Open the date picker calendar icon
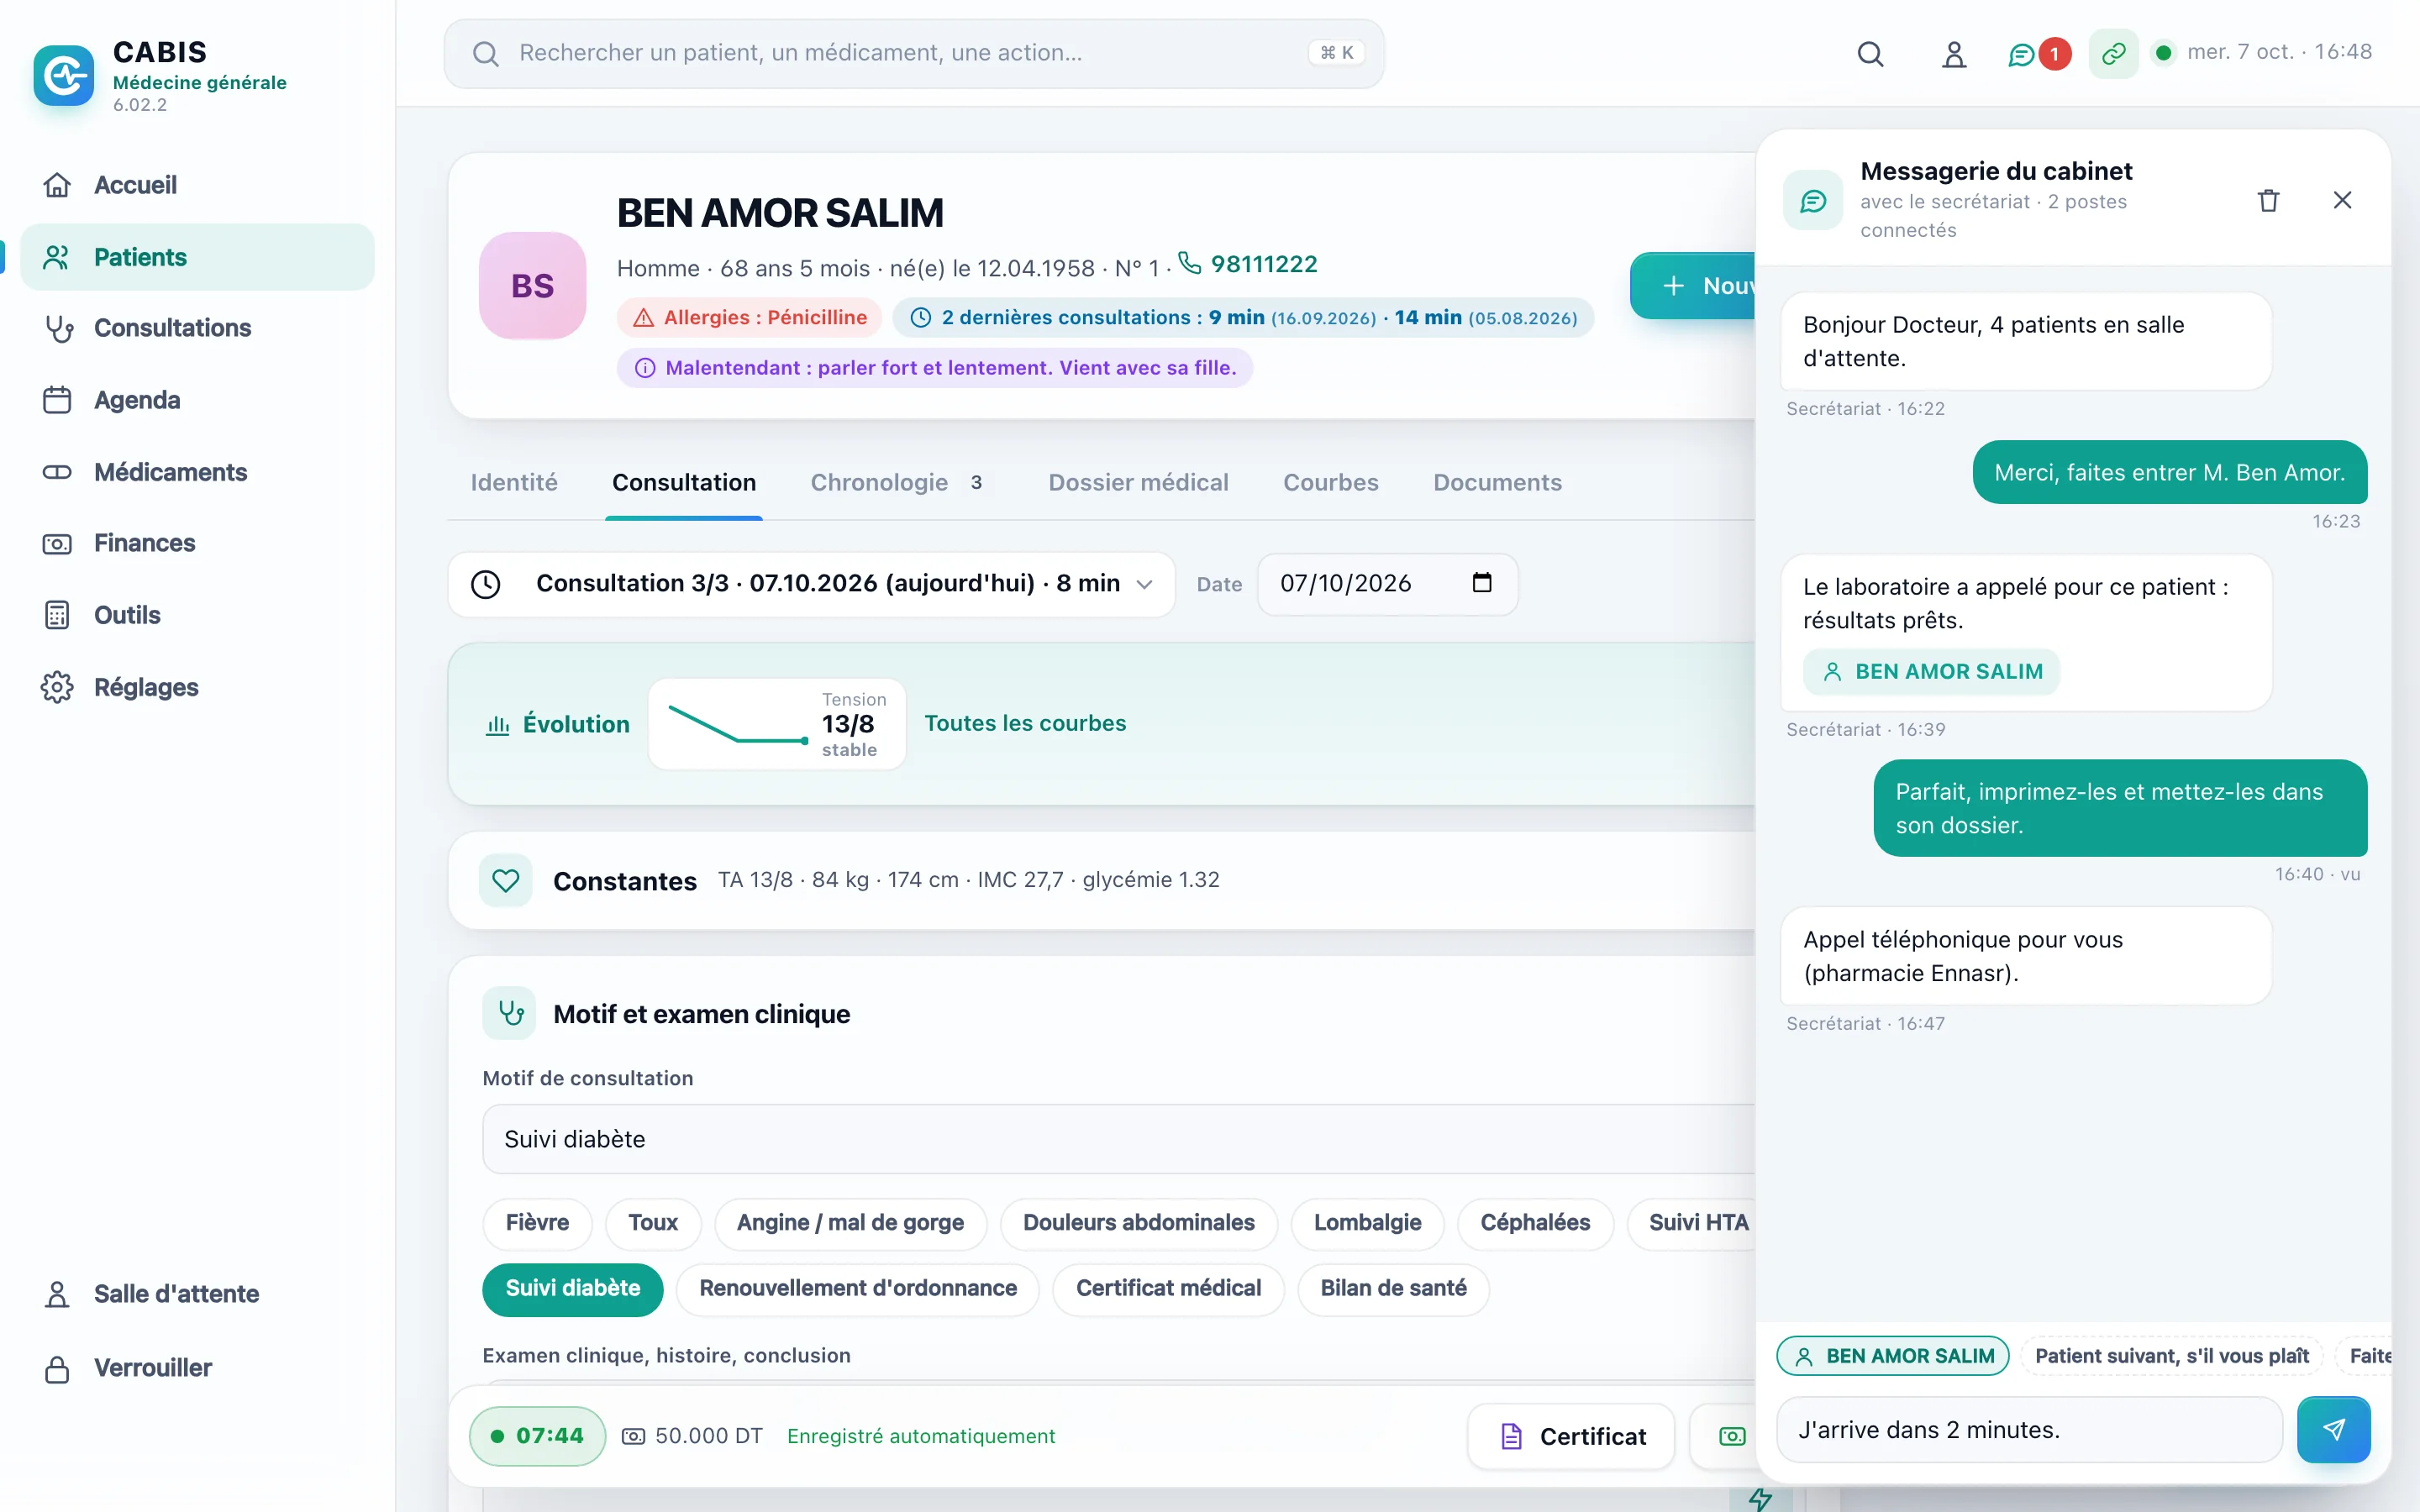The width and height of the screenshot is (2420, 1512). (x=1482, y=583)
